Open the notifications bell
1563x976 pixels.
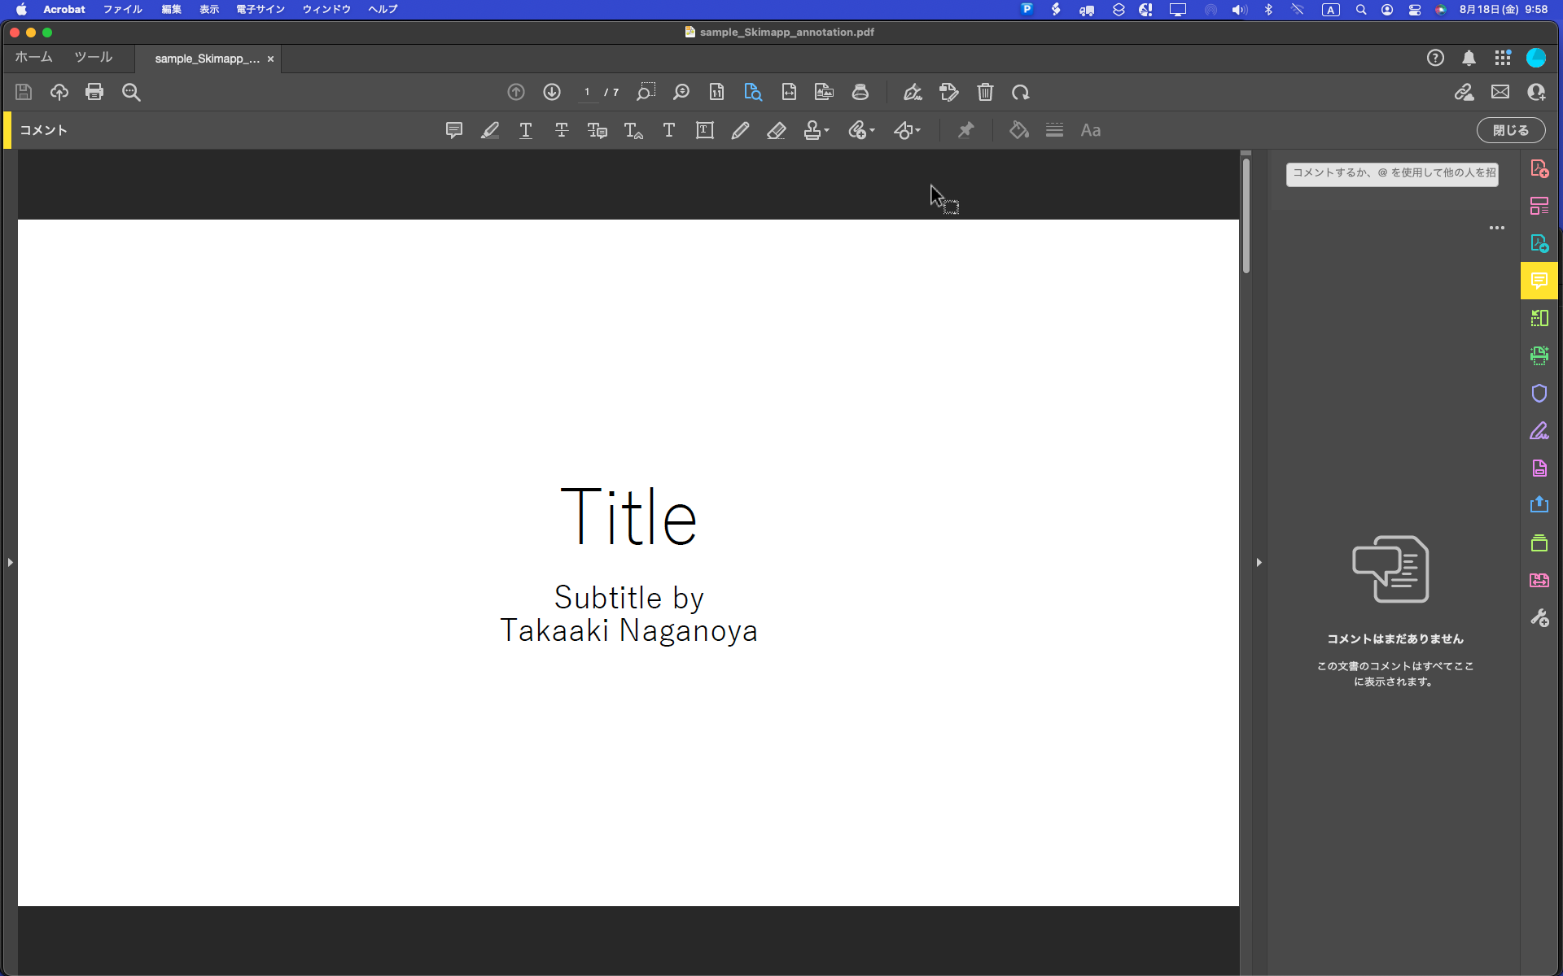tap(1469, 58)
